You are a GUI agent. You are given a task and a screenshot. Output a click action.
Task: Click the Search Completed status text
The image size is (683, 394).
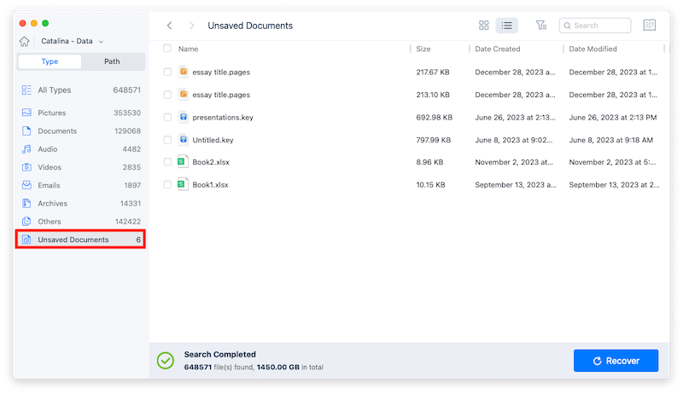point(220,355)
